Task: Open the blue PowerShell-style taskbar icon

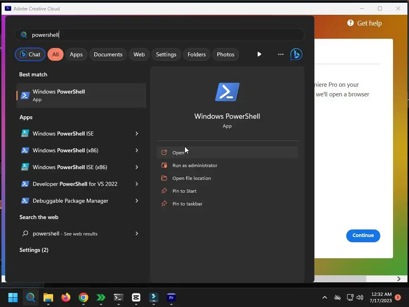Action: pyautogui.click(x=154, y=297)
